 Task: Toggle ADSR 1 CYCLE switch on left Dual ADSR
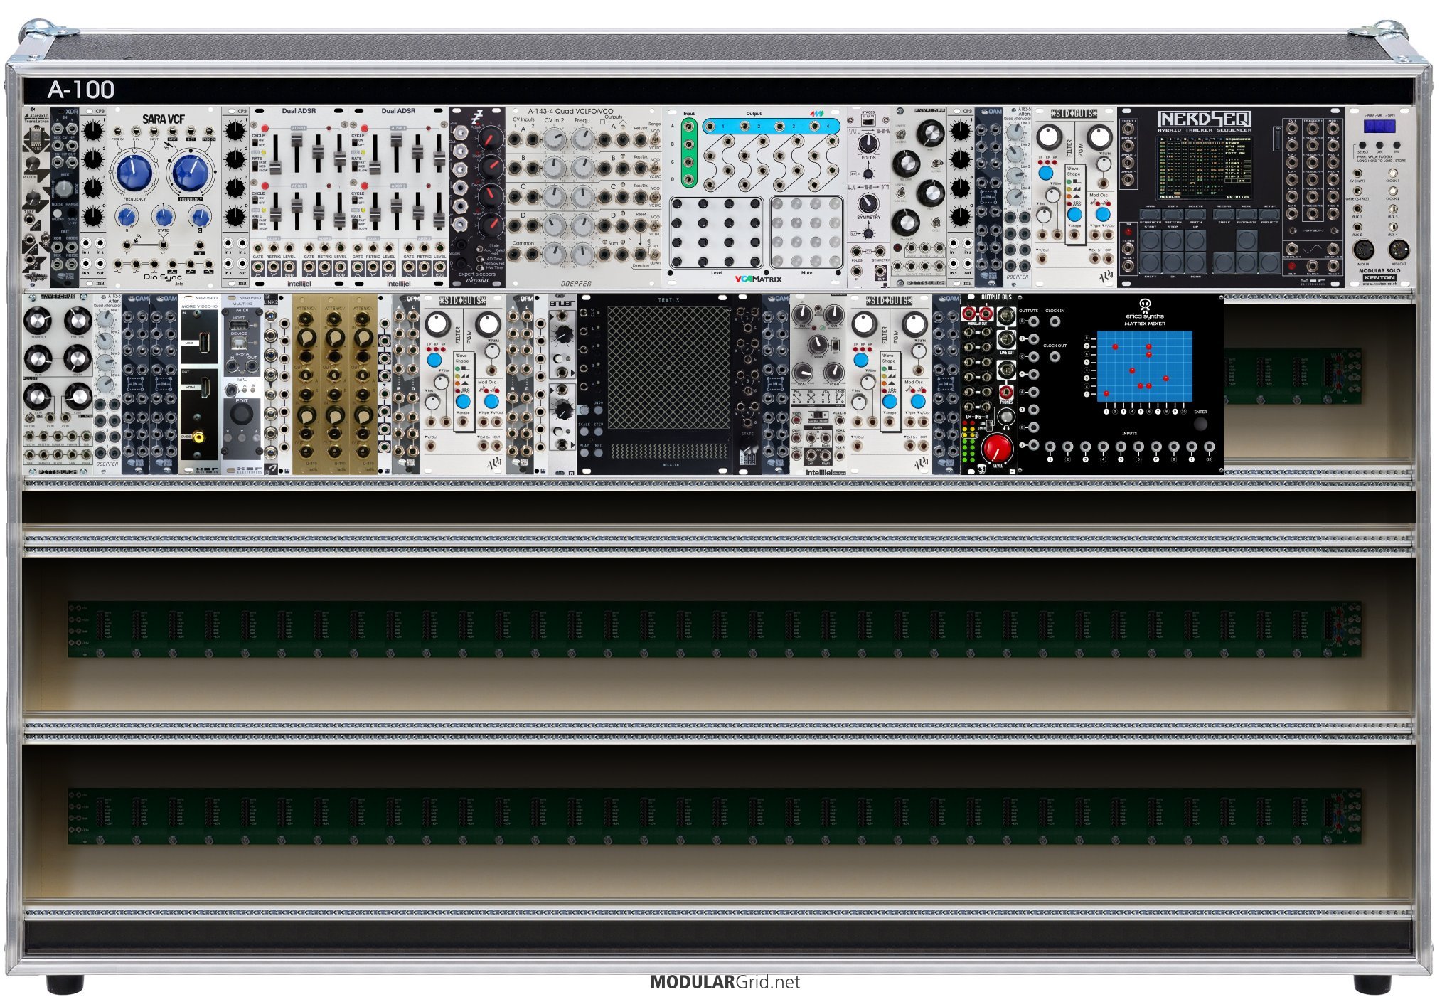[x=254, y=142]
